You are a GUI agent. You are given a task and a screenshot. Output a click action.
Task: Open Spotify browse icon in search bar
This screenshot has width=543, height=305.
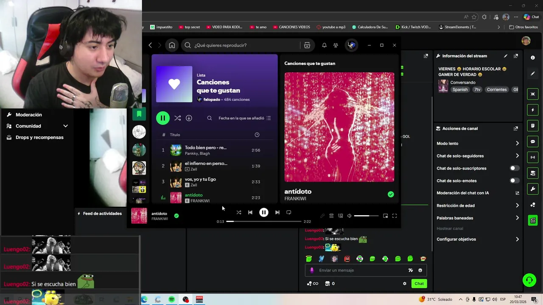tap(307, 45)
